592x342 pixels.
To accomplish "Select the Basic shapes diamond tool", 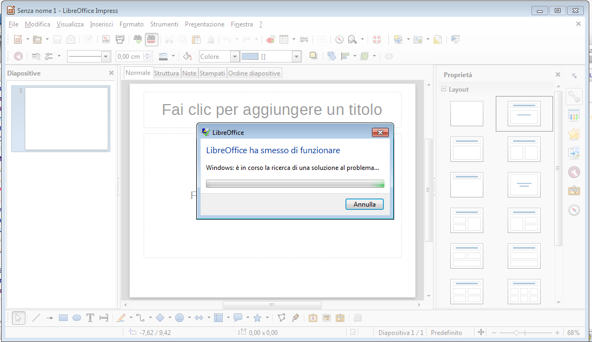I will pos(160,318).
